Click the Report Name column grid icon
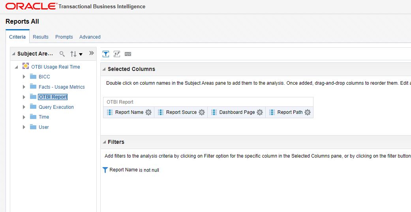The image size is (411, 212). (110, 112)
